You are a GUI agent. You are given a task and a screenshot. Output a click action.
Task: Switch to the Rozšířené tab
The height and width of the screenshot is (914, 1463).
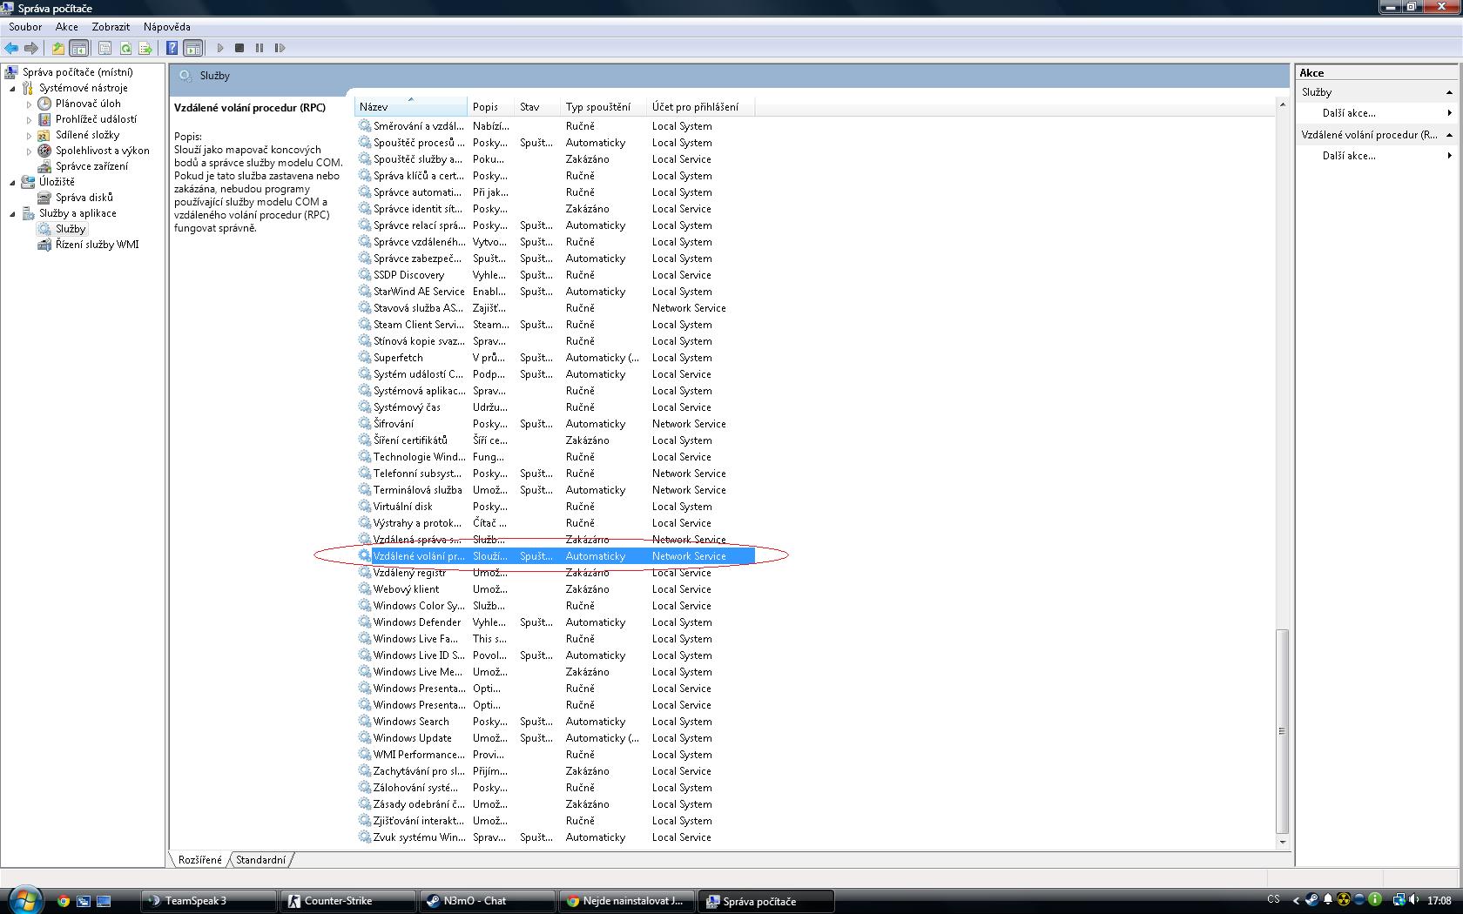click(x=199, y=860)
